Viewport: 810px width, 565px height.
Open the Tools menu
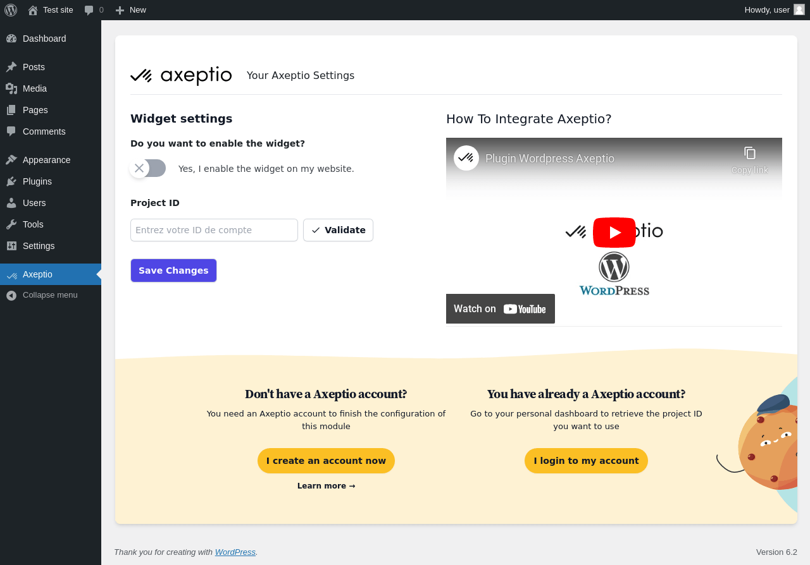click(51, 224)
